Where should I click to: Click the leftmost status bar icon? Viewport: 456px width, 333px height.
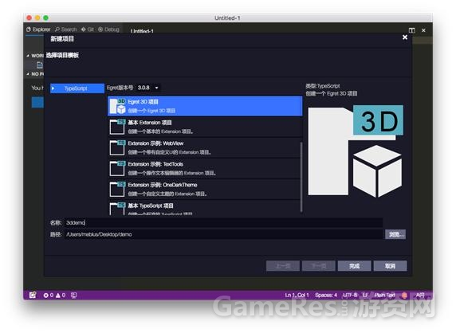(x=33, y=296)
